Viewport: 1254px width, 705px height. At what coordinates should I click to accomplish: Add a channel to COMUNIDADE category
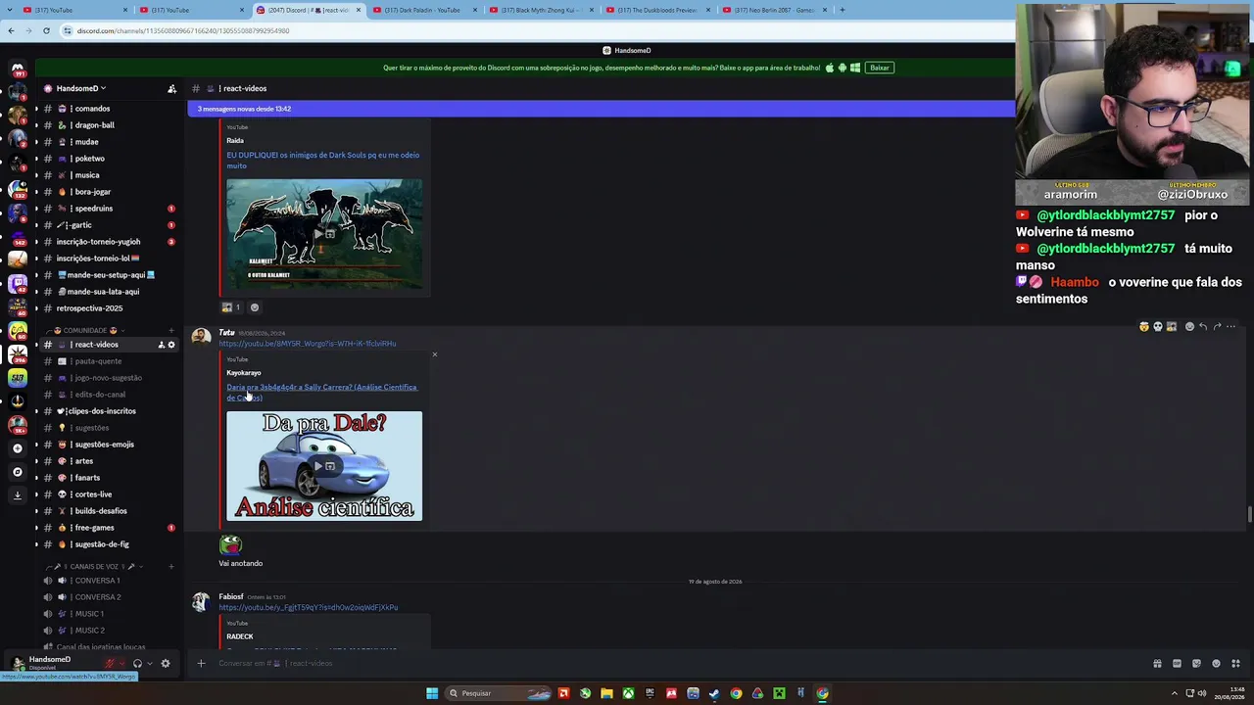click(171, 330)
